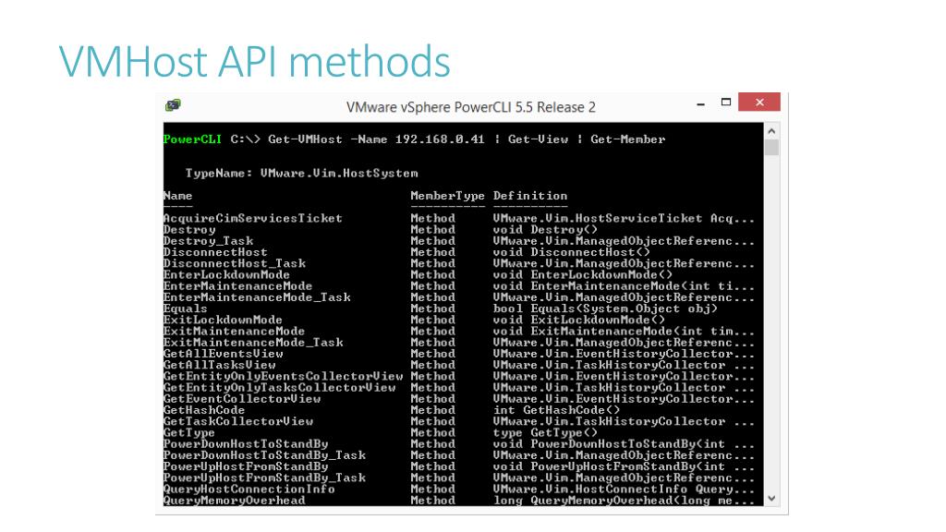The height and width of the screenshot is (532, 946).
Task: Click the PowerUpHostFromStandBy_Task method name
Action: coord(264,478)
